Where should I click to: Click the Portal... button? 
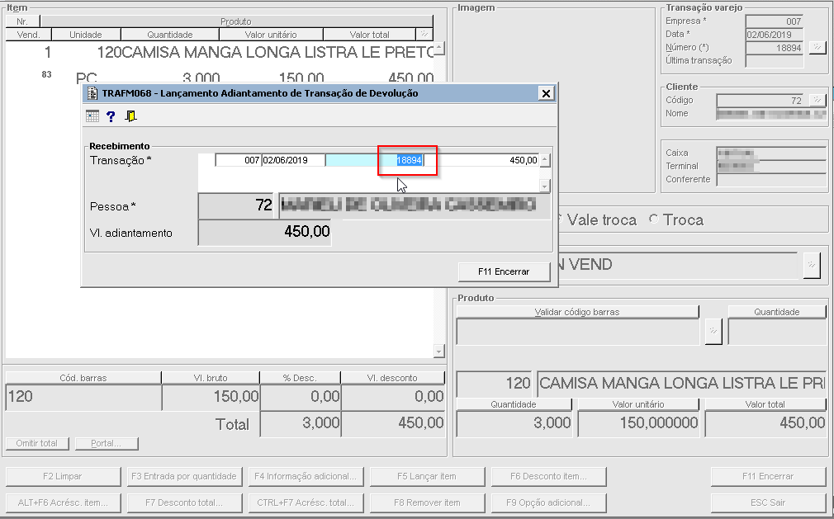pyautogui.click(x=107, y=444)
